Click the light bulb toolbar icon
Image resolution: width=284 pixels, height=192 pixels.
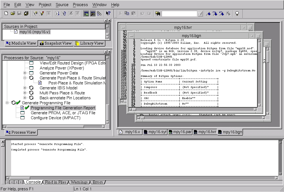(237, 13)
